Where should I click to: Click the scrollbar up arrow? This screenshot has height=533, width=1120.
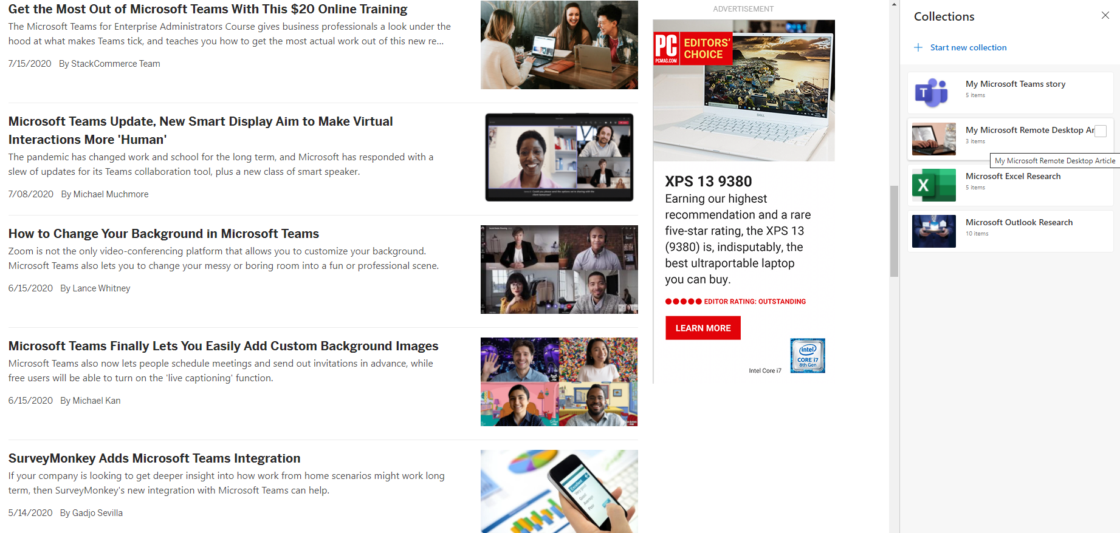pyautogui.click(x=894, y=4)
